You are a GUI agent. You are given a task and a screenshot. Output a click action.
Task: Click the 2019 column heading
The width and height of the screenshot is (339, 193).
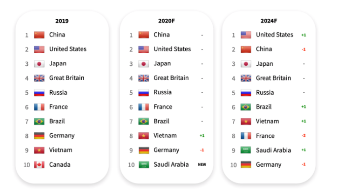[x=62, y=21]
